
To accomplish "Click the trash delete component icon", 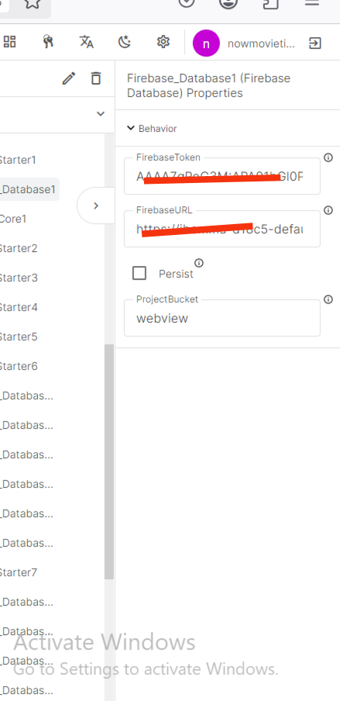I will (x=95, y=78).
